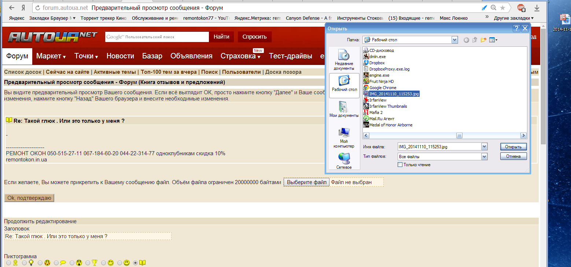
Task: Open the Базар site menu item
Action: (152, 56)
